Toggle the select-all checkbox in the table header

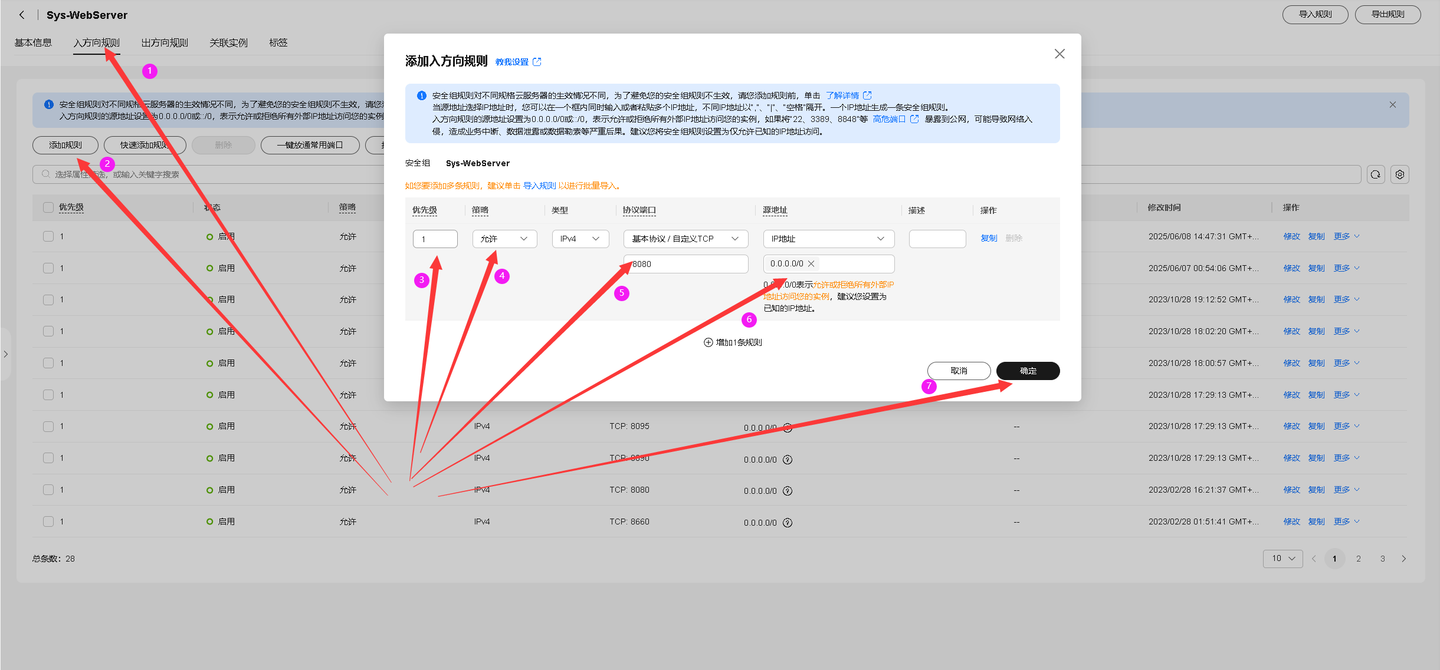[x=48, y=207]
